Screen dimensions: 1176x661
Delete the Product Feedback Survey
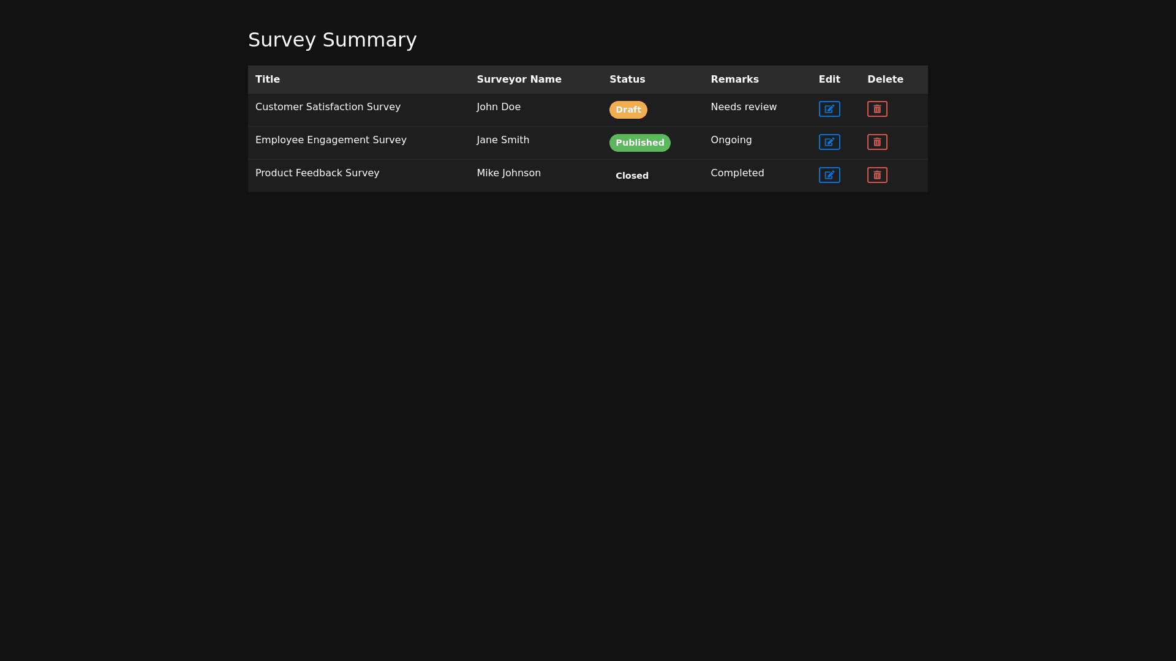click(877, 175)
